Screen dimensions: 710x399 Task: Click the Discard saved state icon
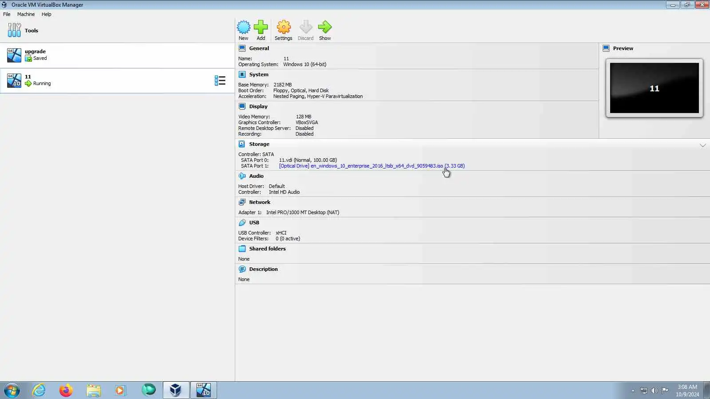(306, 27)
